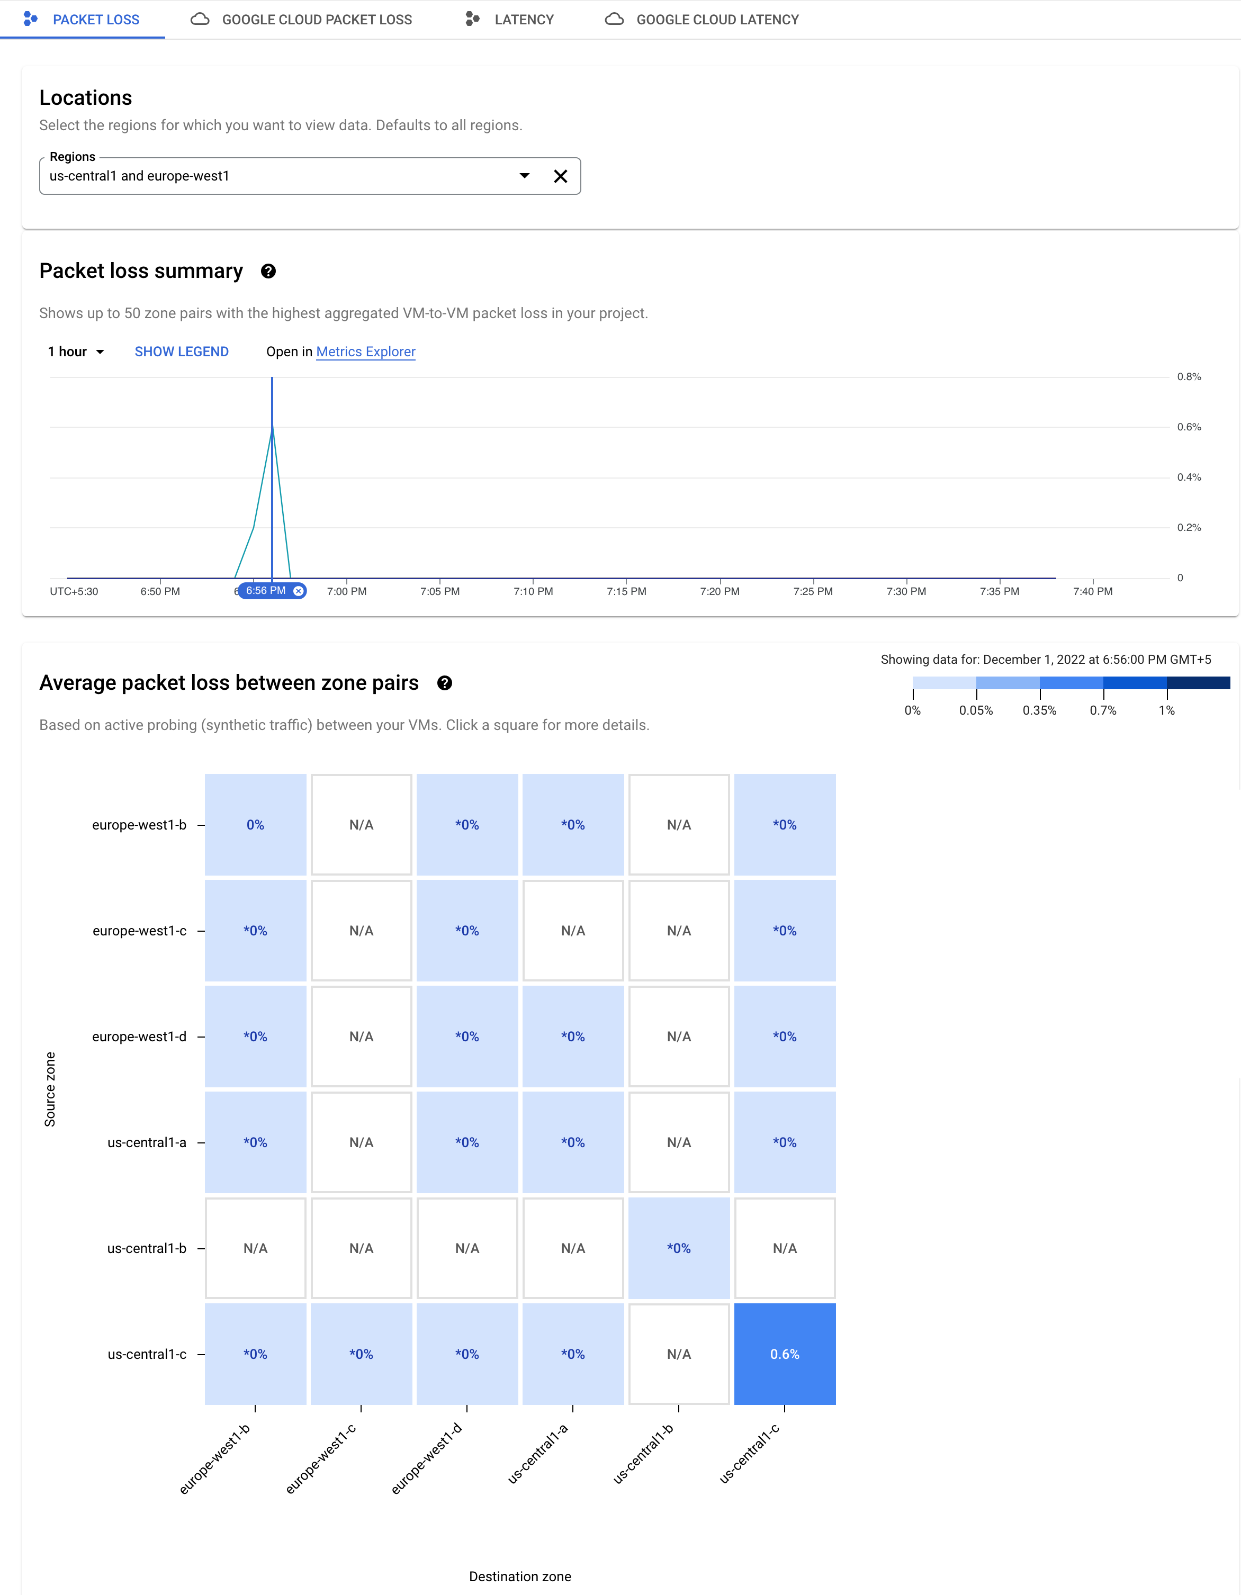Click the darkest 1% legend color swatch
The width and height of the screenshot is (1241, 1595).
[x=1198, y=683]
